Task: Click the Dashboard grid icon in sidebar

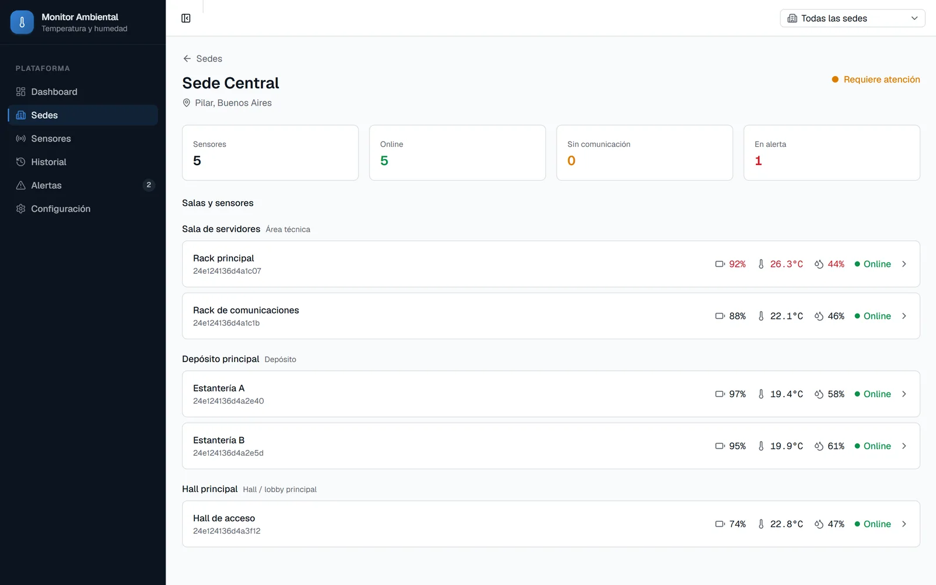Action: click(20, 92)
